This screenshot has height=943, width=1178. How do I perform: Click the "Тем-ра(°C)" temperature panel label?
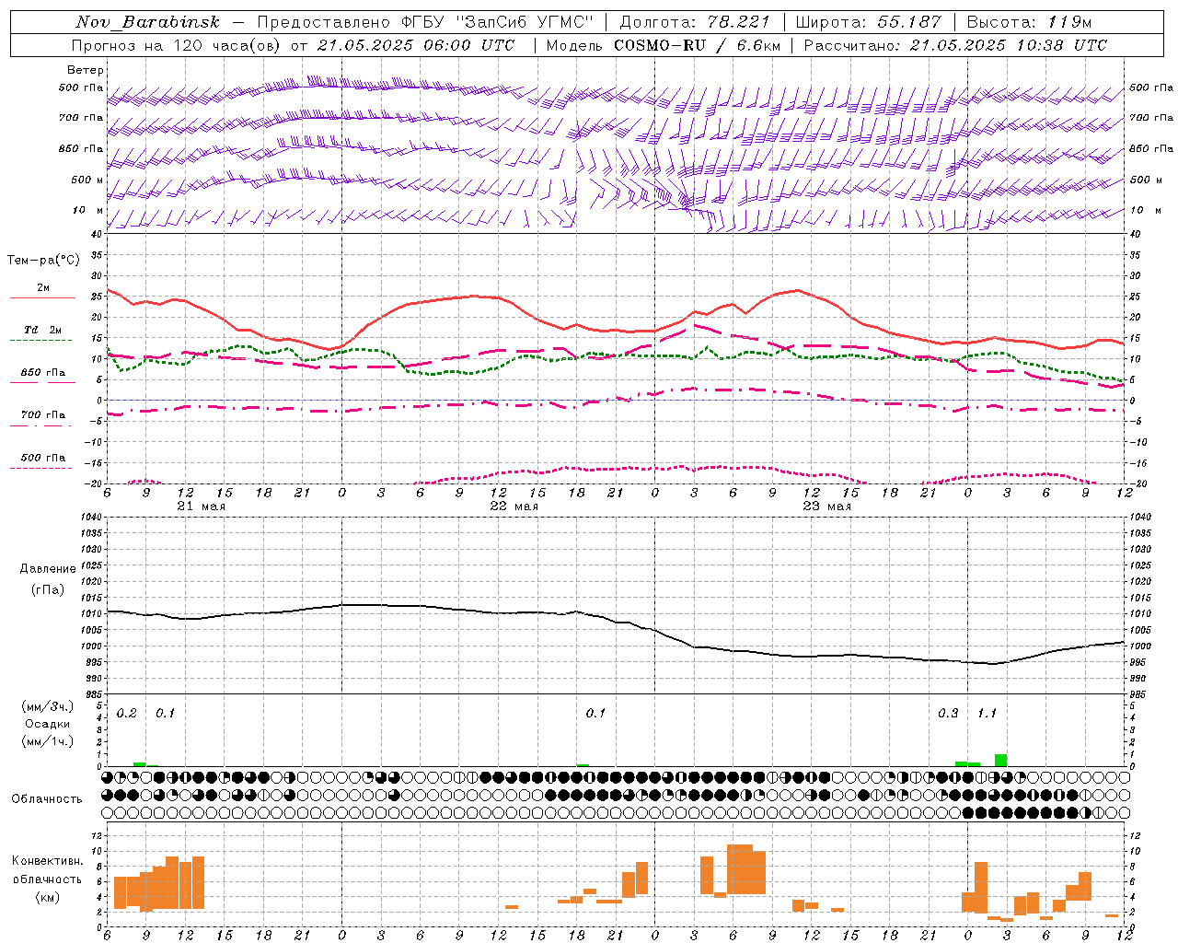coord(43,261)
